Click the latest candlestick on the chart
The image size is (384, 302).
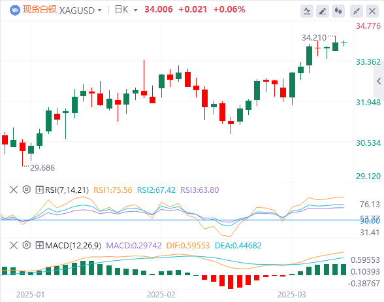344,43
